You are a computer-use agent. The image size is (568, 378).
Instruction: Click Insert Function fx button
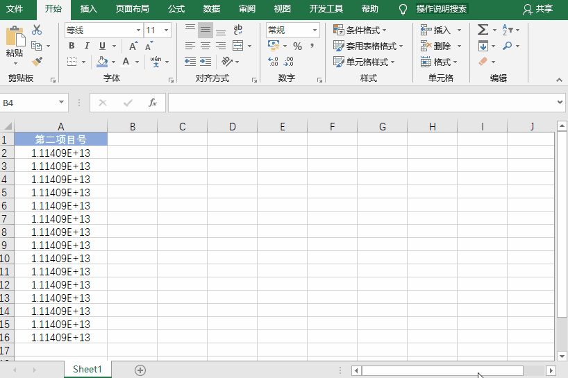153,103
